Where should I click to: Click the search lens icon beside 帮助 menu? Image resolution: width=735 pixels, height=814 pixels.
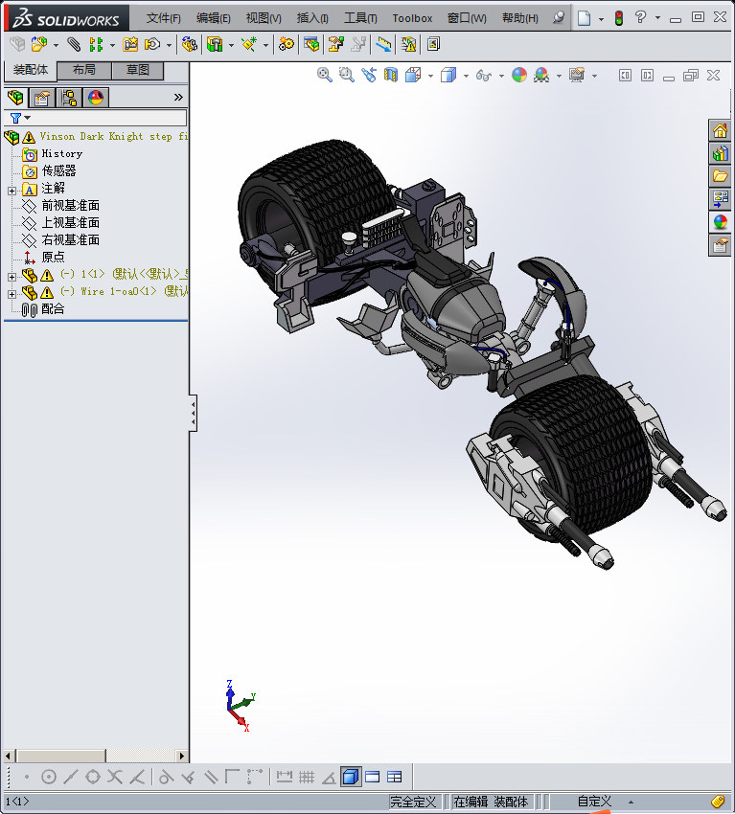(559, 18)
